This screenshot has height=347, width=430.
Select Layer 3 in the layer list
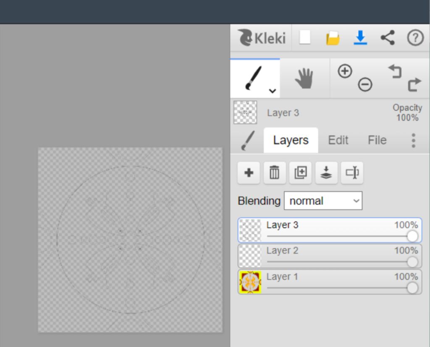pos(330,230)
